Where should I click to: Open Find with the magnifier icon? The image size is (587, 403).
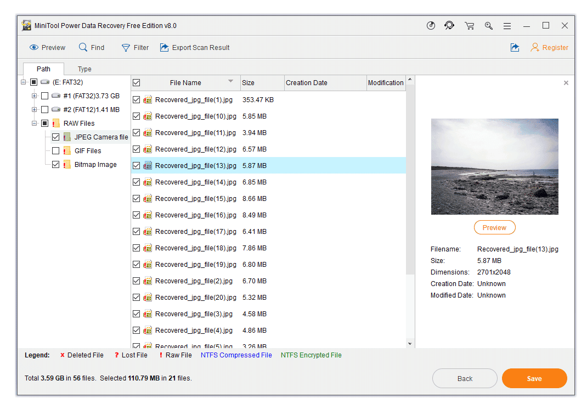coord(83,47)
